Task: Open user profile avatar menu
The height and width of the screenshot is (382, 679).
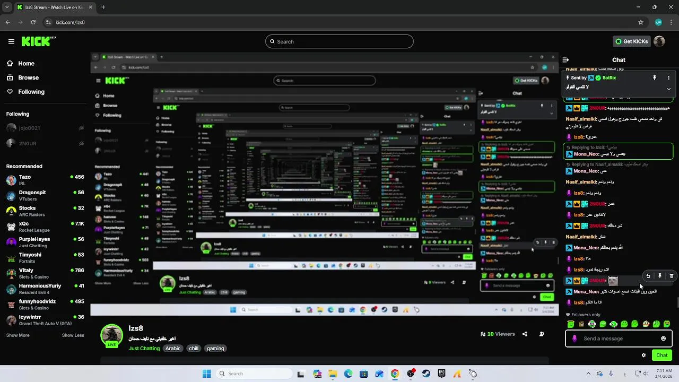Action: [659, 41]
